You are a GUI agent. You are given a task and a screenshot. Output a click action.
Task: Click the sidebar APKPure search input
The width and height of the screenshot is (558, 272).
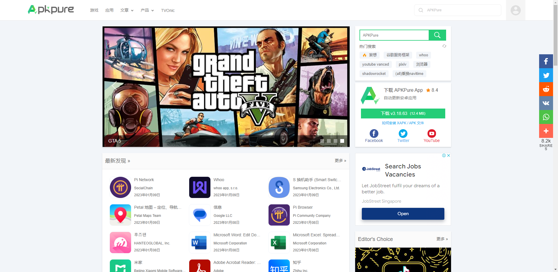[394, 35]
